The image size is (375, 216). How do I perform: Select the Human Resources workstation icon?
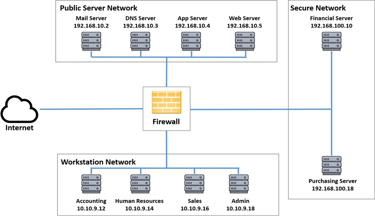coord(141,184)
